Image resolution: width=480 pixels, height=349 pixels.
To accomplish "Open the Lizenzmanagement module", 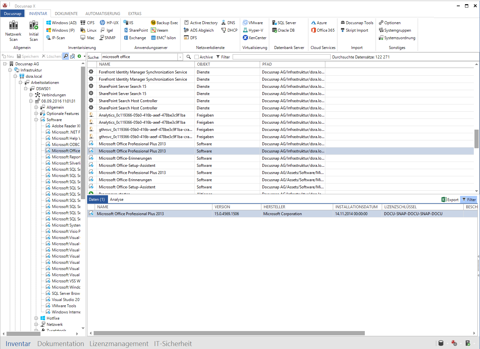I will coord(119,343).
